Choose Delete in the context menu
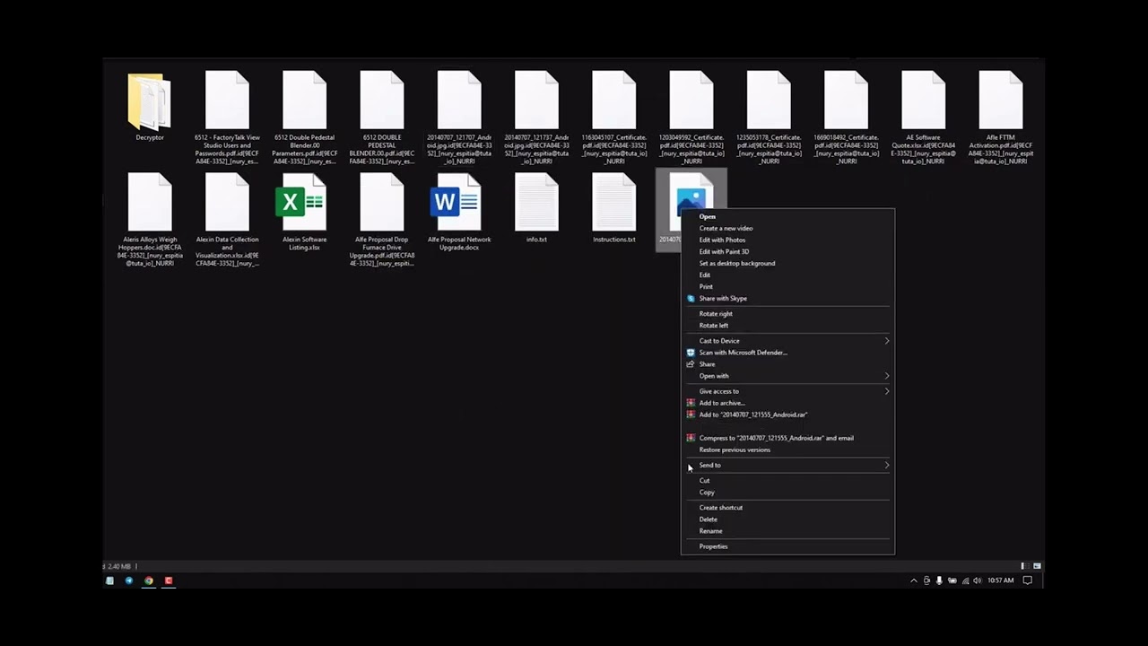The image size is (1148, 646). click(x=709, y=519)
